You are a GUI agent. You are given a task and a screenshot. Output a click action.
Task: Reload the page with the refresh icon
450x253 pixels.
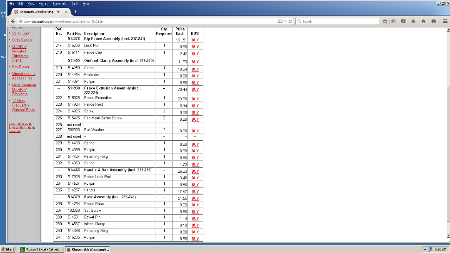click(290, 22)
